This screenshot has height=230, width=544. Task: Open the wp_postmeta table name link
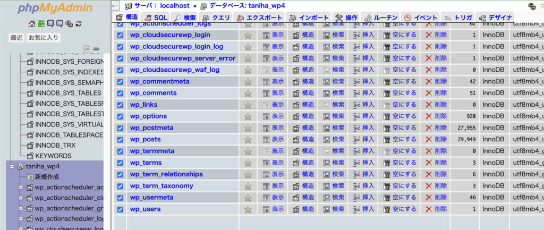(151, 128)
